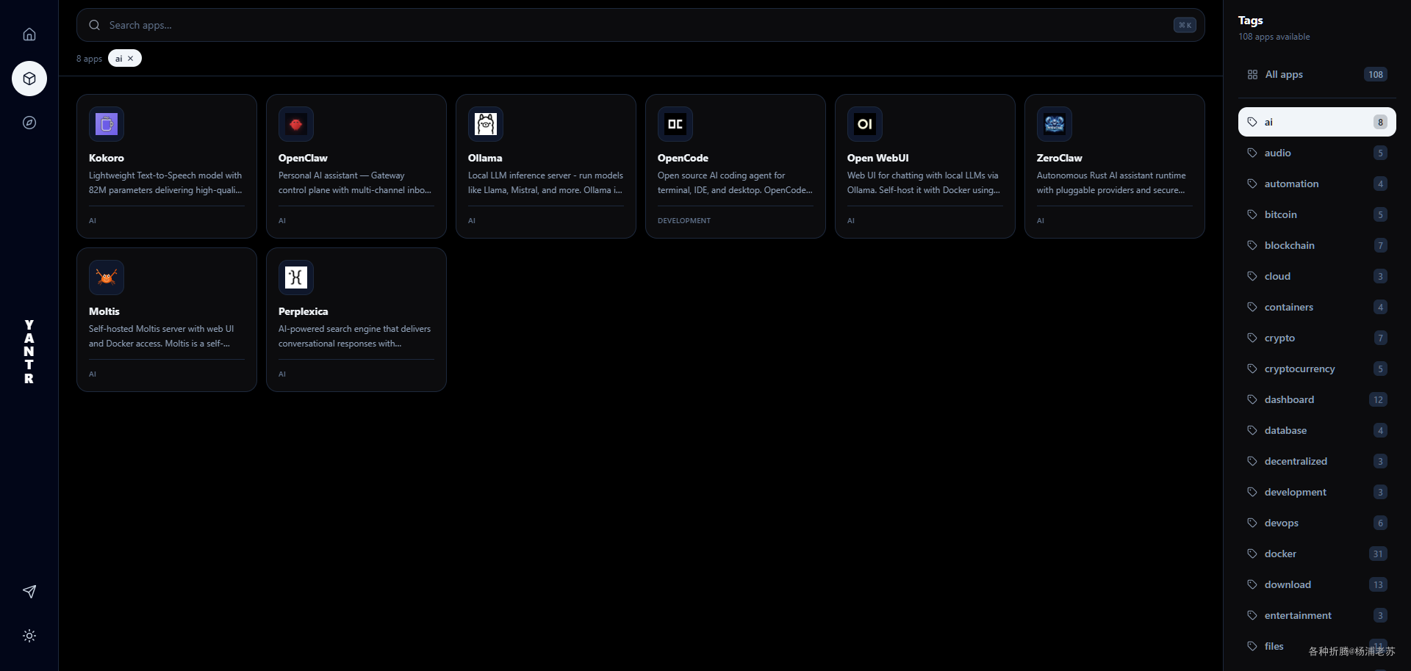Open the Ollama app title
The height and width of the screenshot is (671, 1411).
tap(485, 158)
